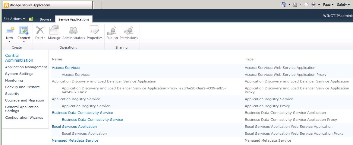Open Backup and Restore
The image size is (353, 145).
pyautogui.click(x=23, y=87)
